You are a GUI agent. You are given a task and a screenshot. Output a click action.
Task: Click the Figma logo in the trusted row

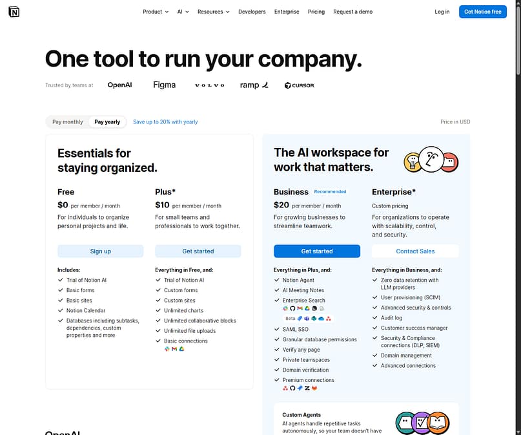[164, 85]
